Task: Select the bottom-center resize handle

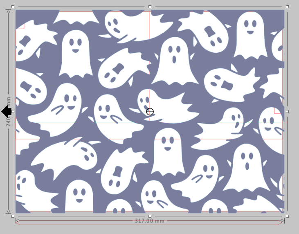Action: [x=150, y=216]
